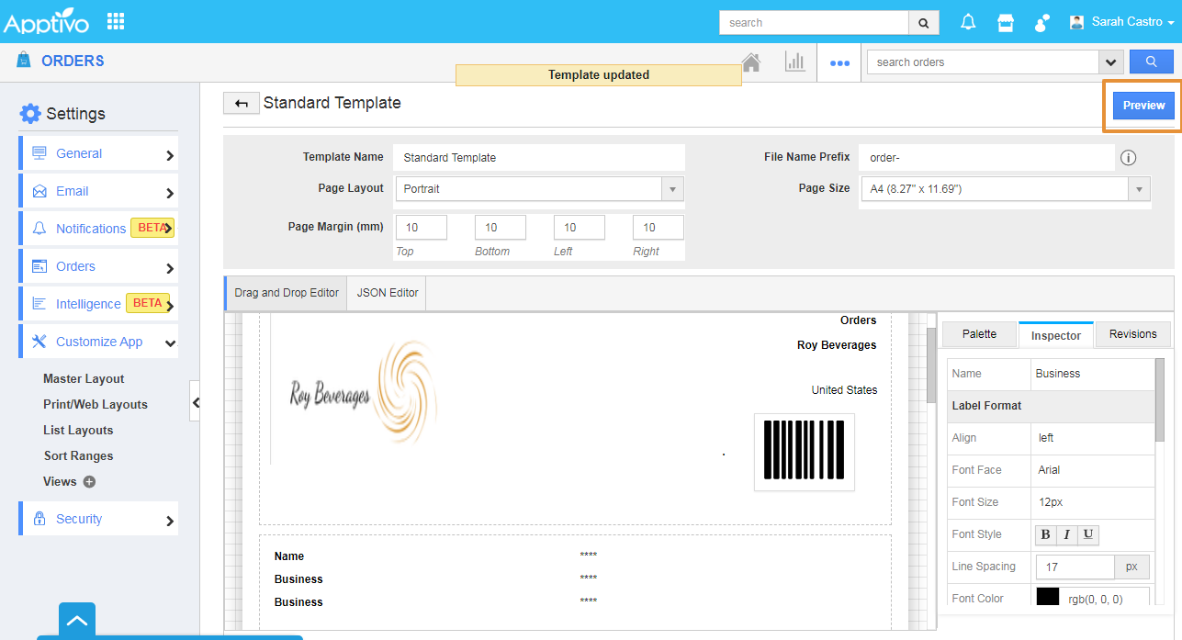Click the orders home icon
This screenshot has width=1182, height=640.
pyautogui.click(x=751, y=62)
